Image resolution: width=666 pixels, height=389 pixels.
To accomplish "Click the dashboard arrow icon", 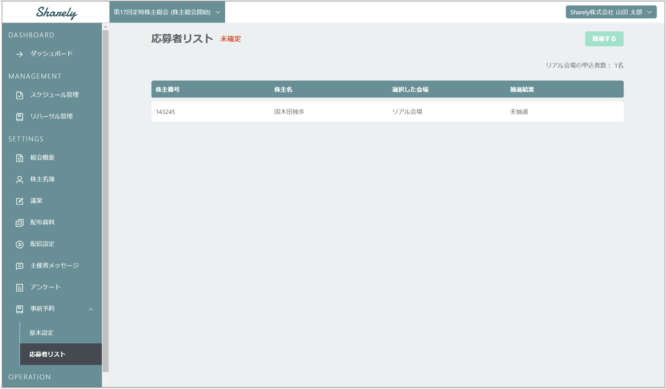I will (19, 54).
